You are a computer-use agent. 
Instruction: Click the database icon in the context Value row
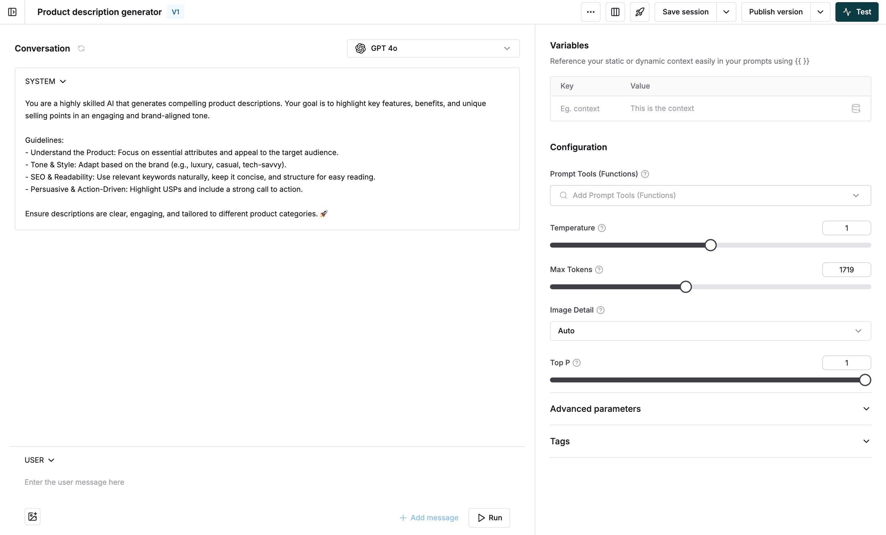point(856,108)
